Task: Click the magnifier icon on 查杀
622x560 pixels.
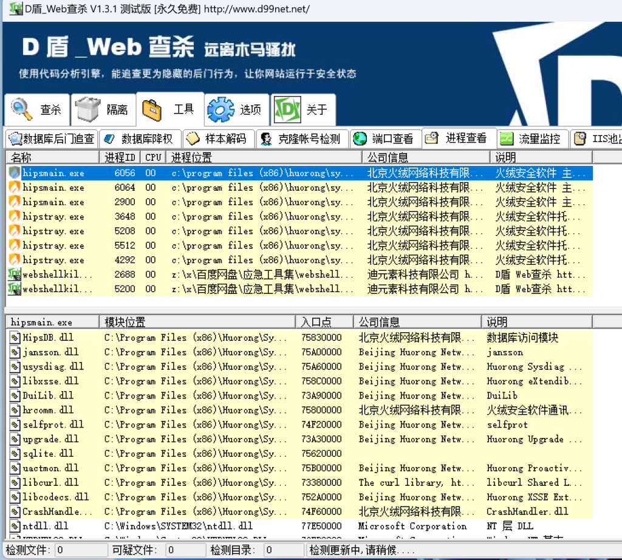Action: point(21,109)
